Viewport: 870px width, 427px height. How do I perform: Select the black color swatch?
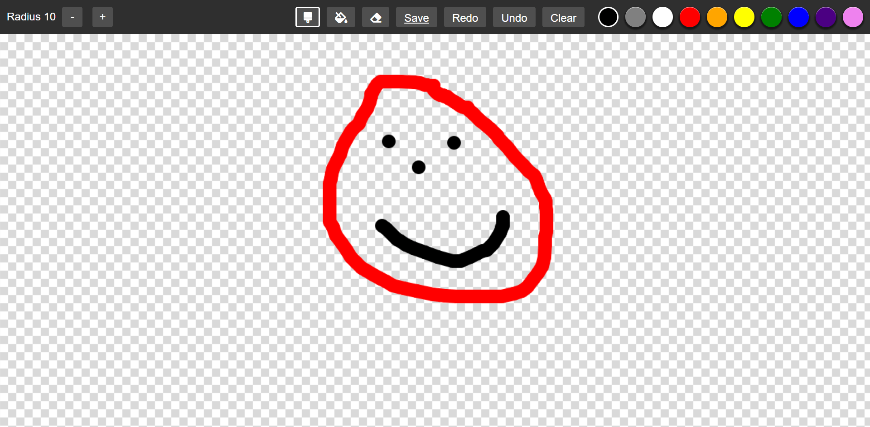pos(608,17)
